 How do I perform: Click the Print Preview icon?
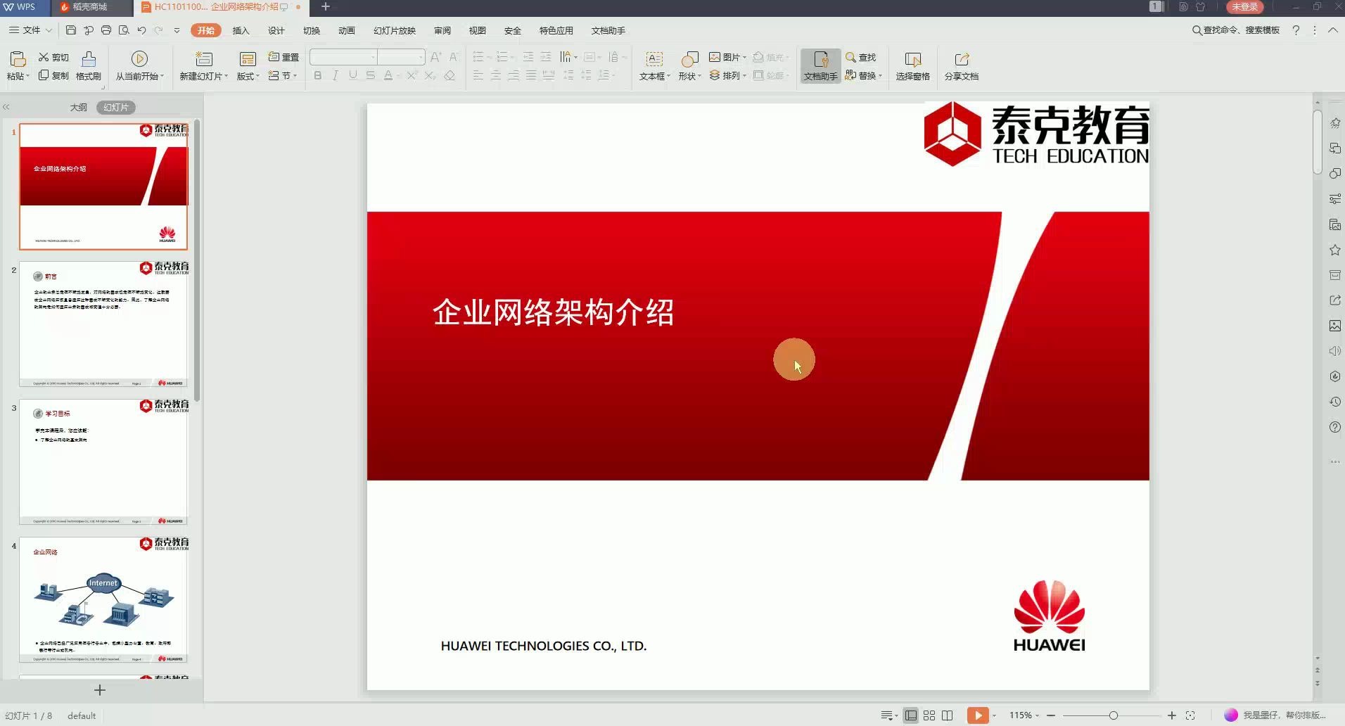tap(124, 30)
